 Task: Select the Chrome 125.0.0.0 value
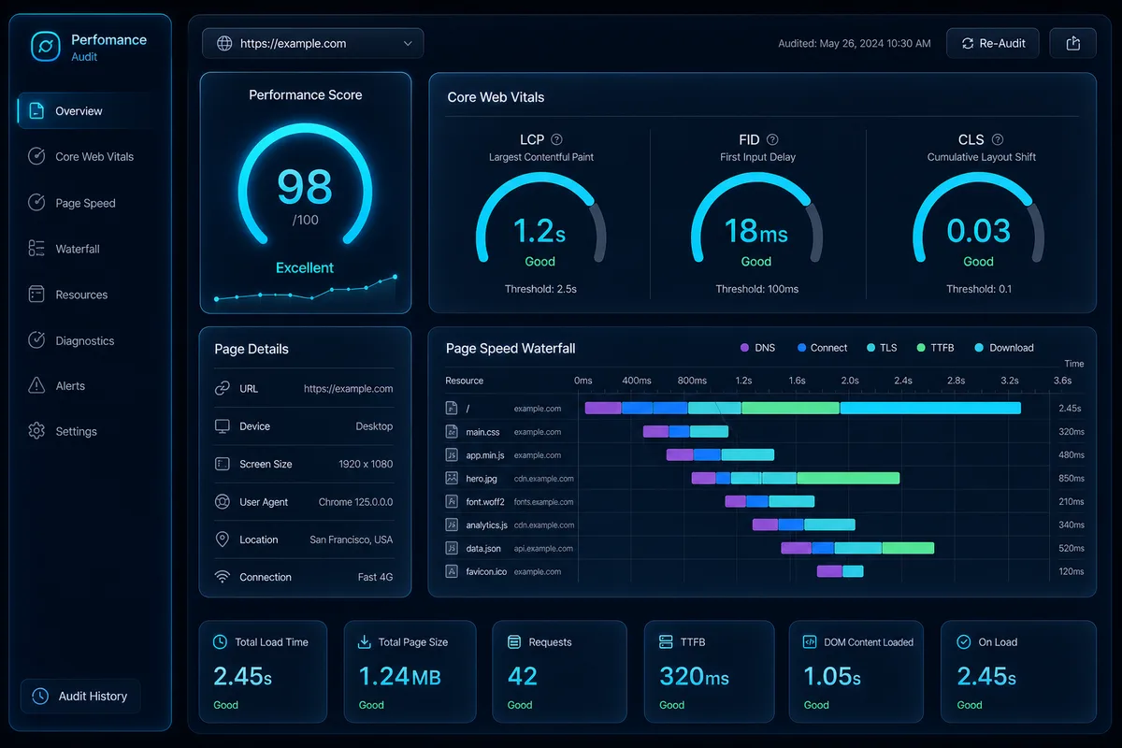[355, 502]
